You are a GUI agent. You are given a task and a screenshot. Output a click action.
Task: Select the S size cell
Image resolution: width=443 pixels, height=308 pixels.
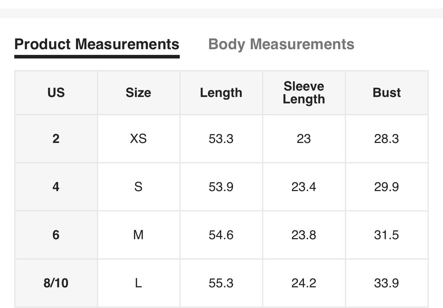(138, 187)
